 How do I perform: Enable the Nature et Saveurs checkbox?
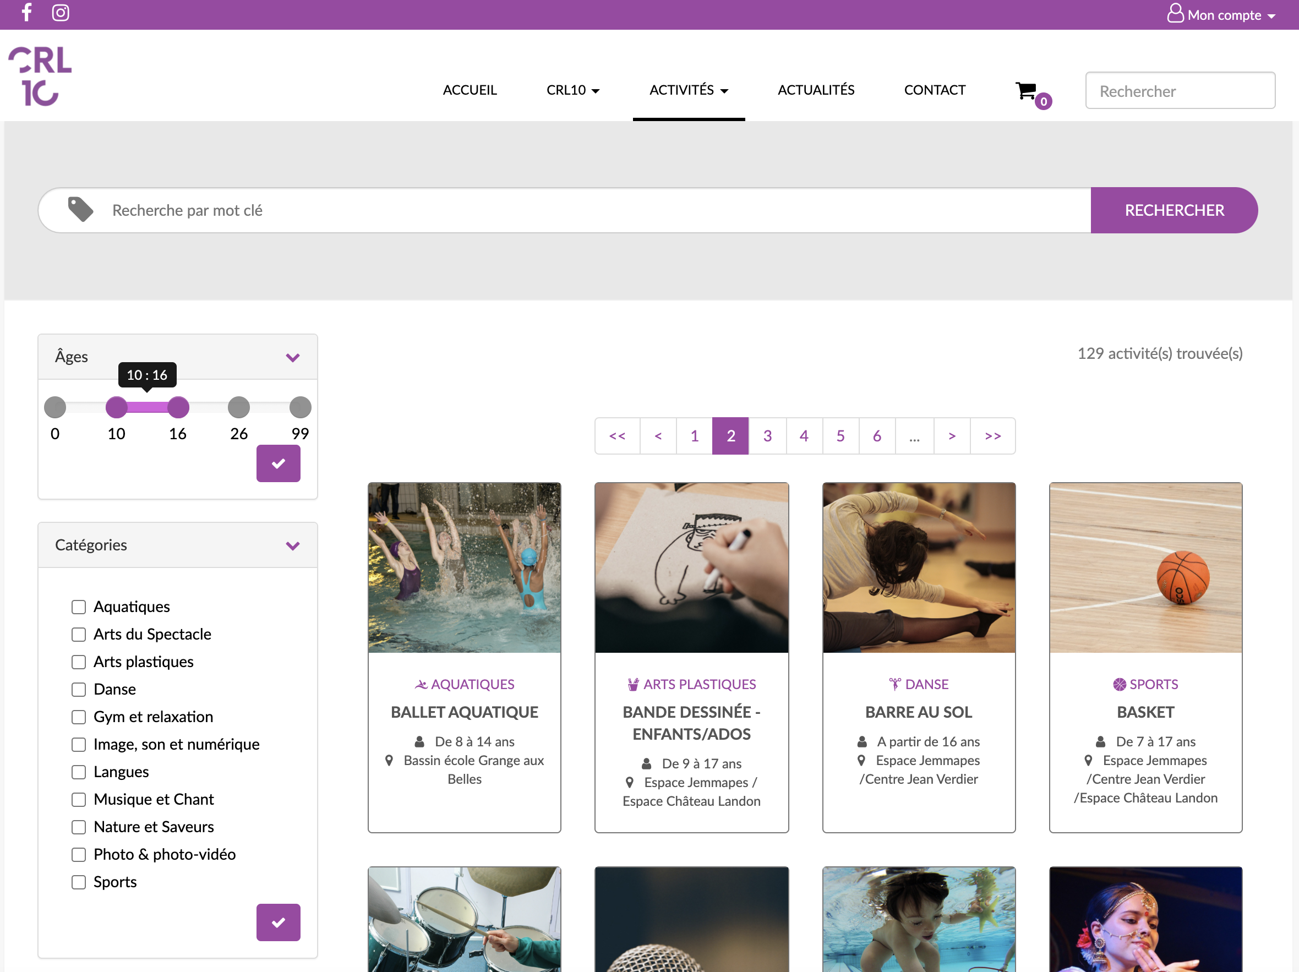(79, 827)
